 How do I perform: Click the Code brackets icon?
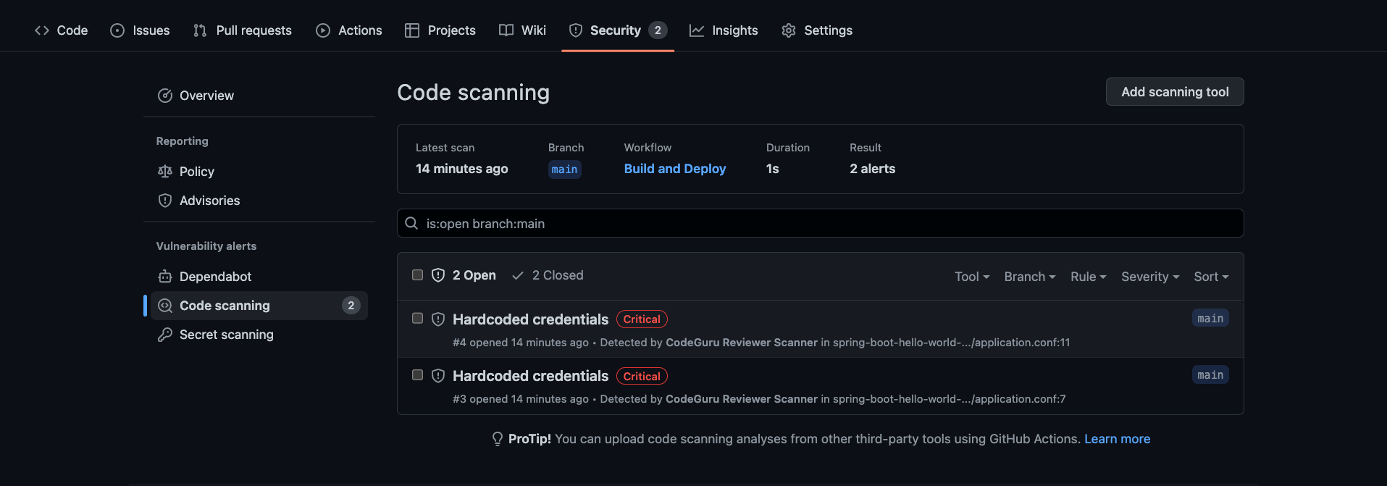[42, 30]
